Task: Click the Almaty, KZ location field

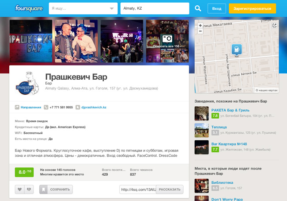Action: pyautogui.click(x=155, y=8)
